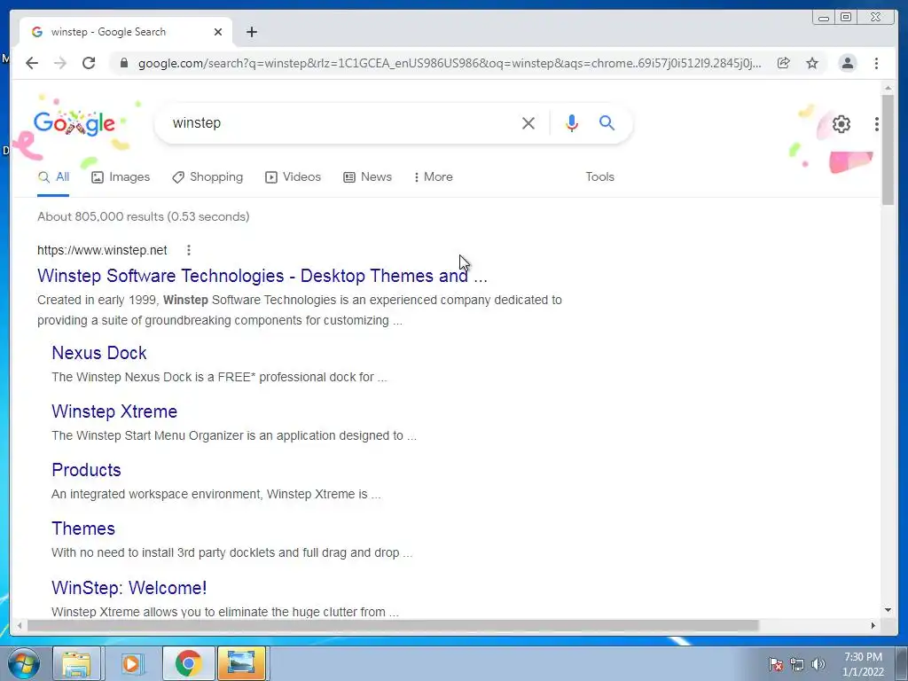The height and width of the screenshot is (681, 908).
Task: Open the Nexus Dock sitelink
Action: (x=99, y=353)
